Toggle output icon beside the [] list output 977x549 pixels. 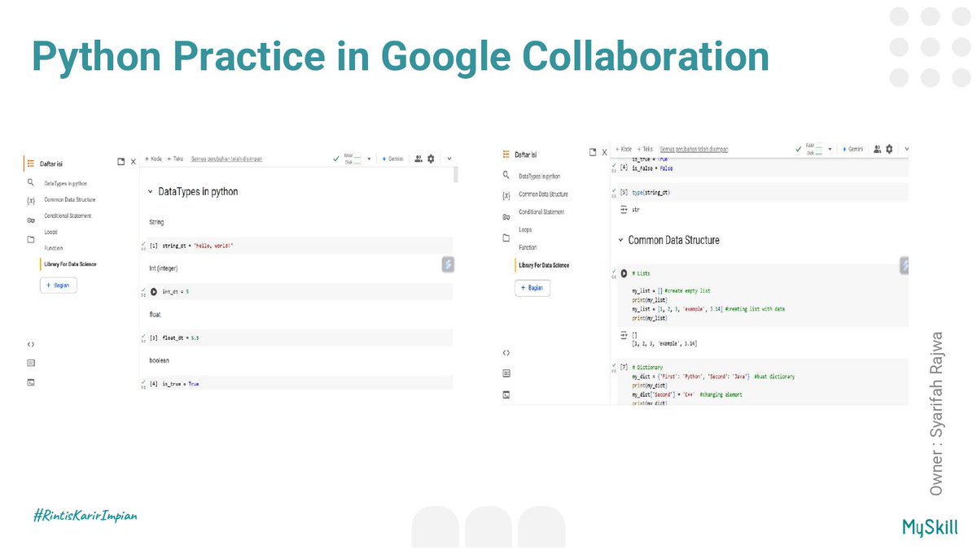pyautogui.click(x=624, y=335)
